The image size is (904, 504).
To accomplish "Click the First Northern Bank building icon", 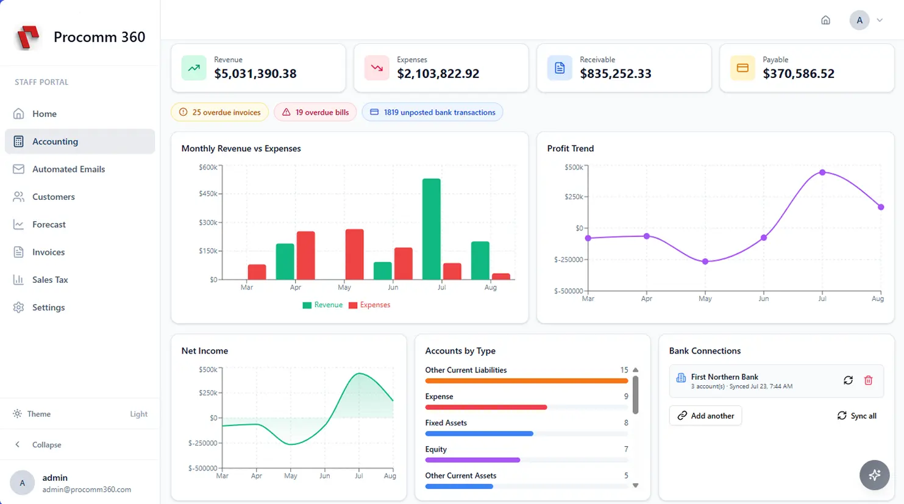I will (681, 378).
